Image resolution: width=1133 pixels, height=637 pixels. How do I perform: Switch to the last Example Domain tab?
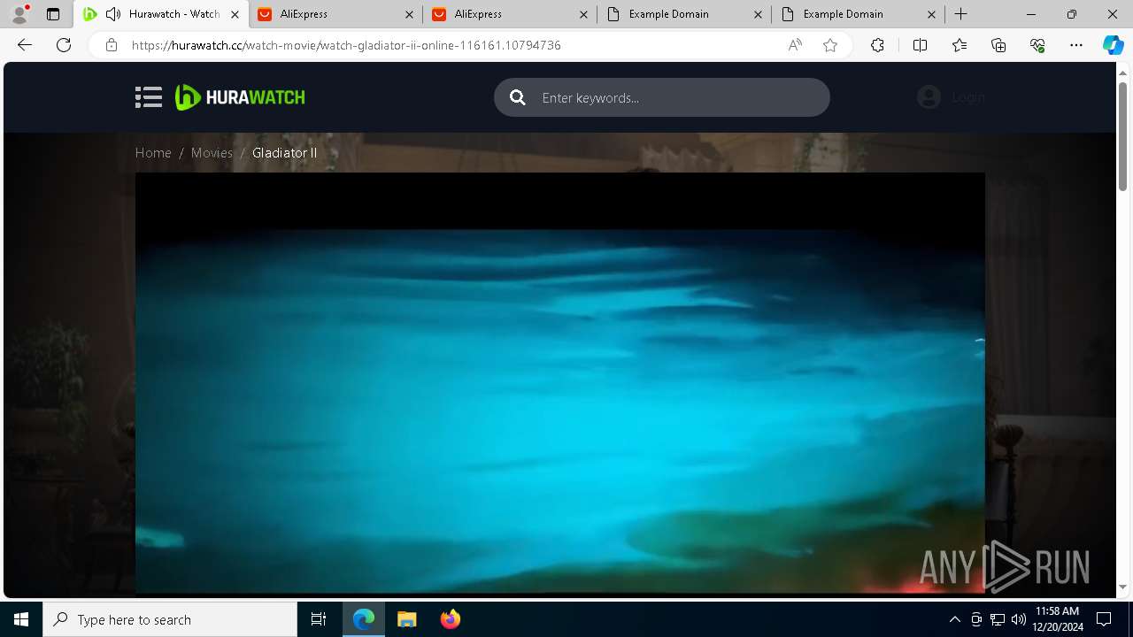point(859,14)
